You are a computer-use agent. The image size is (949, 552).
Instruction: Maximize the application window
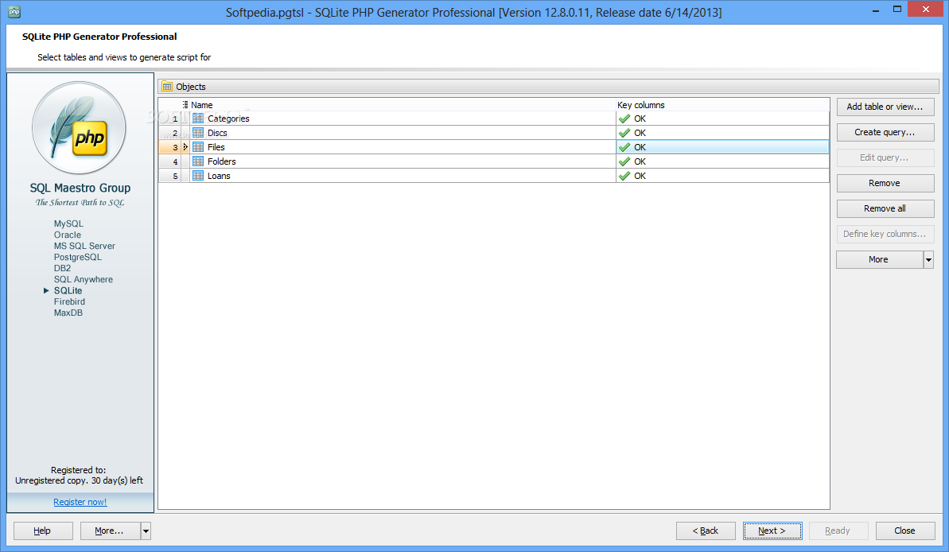coord(897,9)
